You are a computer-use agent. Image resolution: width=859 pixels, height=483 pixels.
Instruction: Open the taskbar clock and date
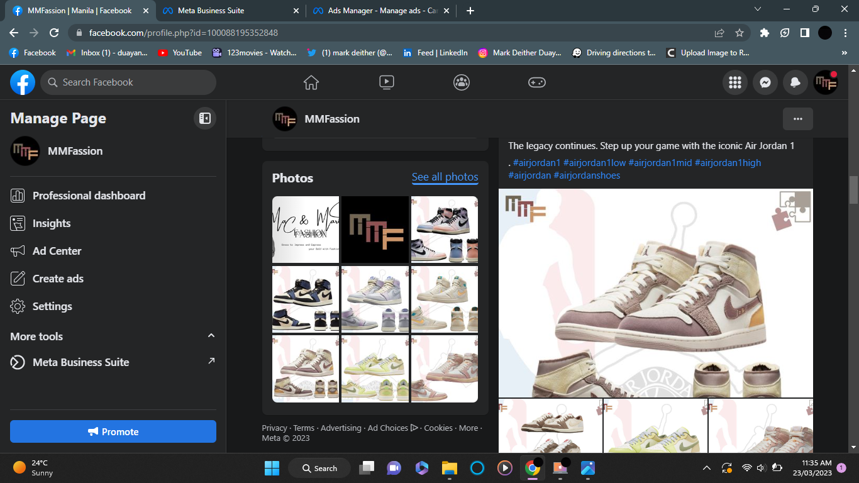(812, 468)
